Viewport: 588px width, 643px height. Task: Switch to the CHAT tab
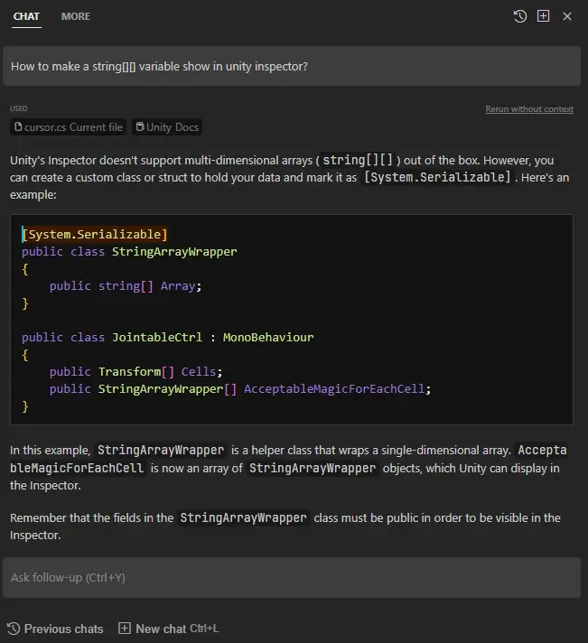(x=26, y=16)
